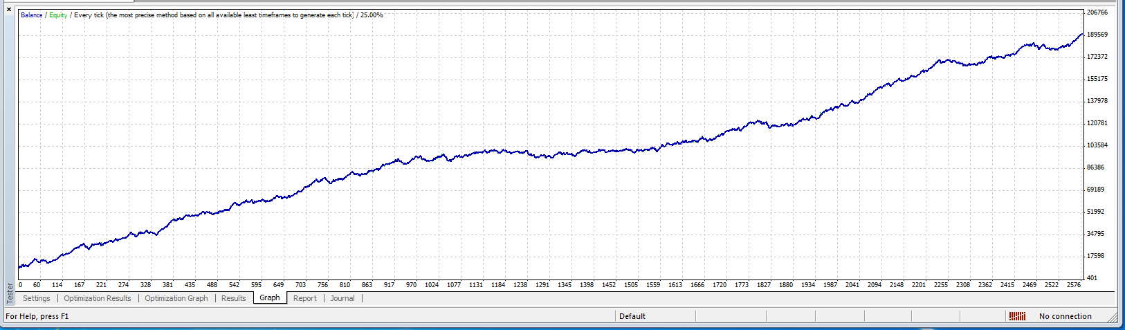Image resolution: width=1125 pixels, height=330 pixels.
Task: Click the vertical Tester panel label
Action: coord(10,293)
